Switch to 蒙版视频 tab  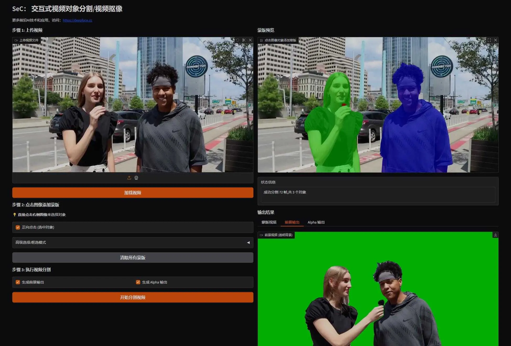pyautogui.click(x=269, y=222)
